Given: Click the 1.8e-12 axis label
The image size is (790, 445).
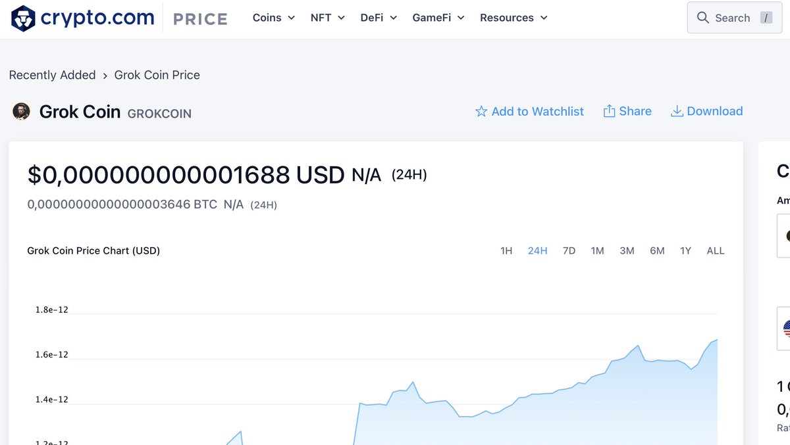Looking at the screenshot, I should pos(51,310).
